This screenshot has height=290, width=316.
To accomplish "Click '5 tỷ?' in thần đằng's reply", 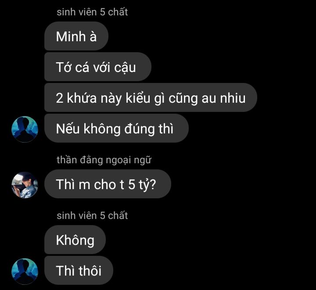I will [142, 185].
